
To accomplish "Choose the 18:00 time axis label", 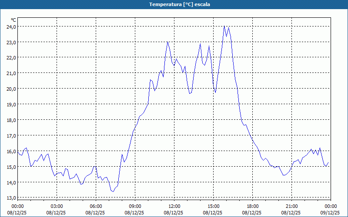I will pos(252,206).
